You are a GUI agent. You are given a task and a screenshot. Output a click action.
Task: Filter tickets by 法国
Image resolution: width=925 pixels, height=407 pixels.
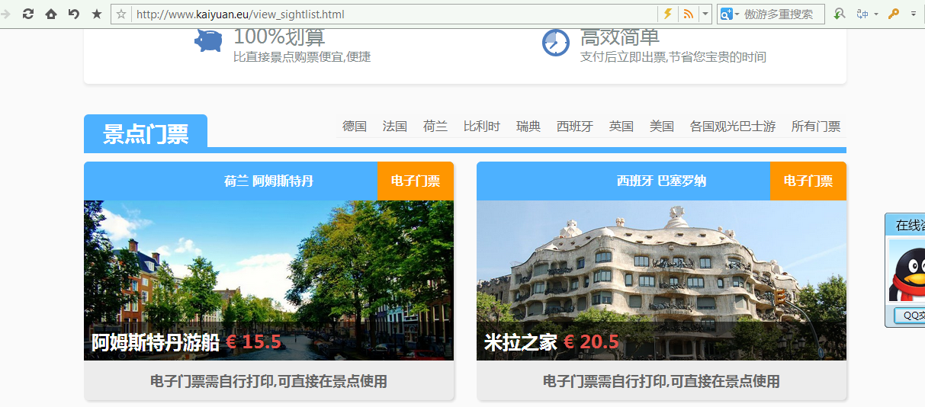[x=395, y=127]
